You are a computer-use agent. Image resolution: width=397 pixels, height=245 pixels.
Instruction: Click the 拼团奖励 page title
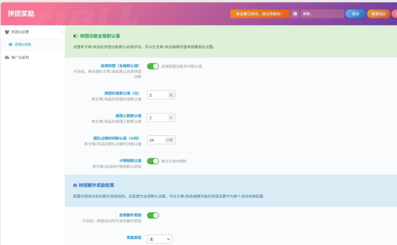[x=21, y=14]
